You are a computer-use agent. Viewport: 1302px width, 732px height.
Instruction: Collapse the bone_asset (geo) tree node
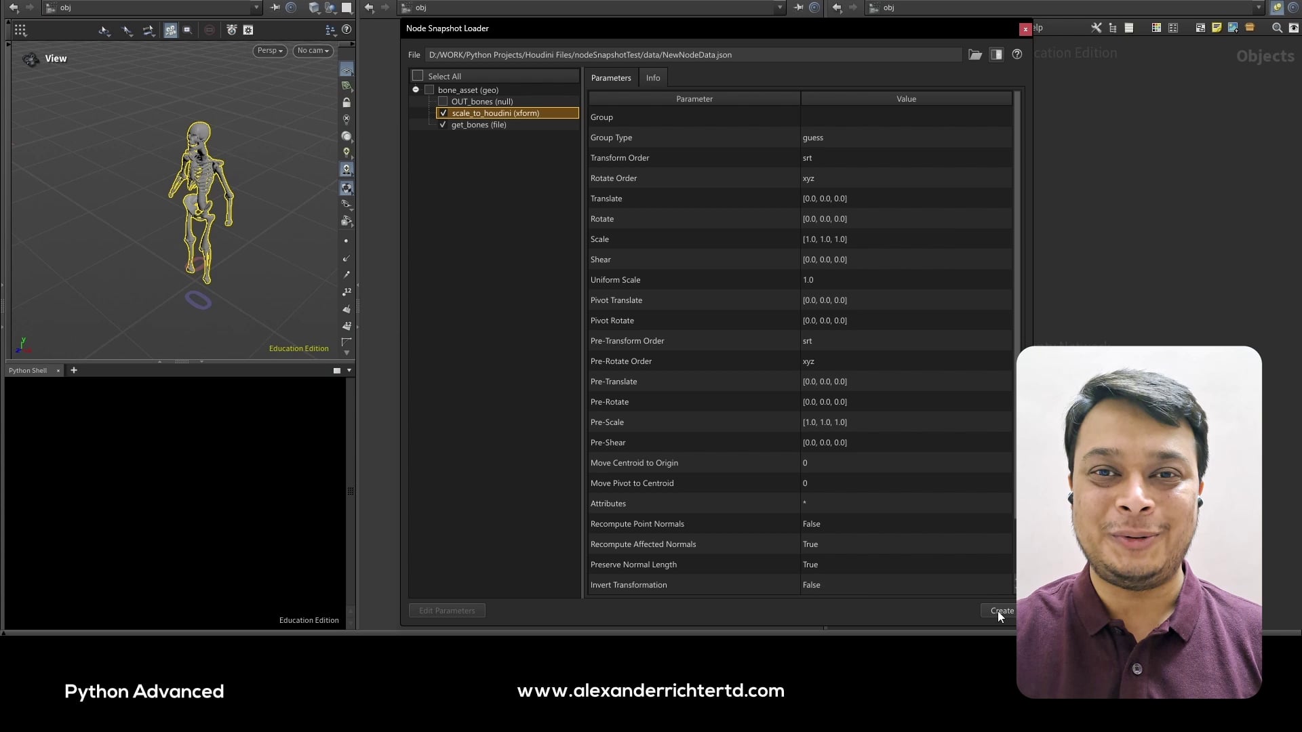coord(416,89)
